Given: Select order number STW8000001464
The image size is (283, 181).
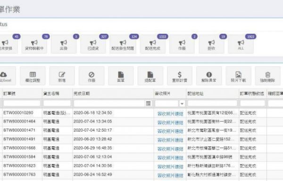Looking at the screenshot, I should pyautogui.click(x=19, y=121).
